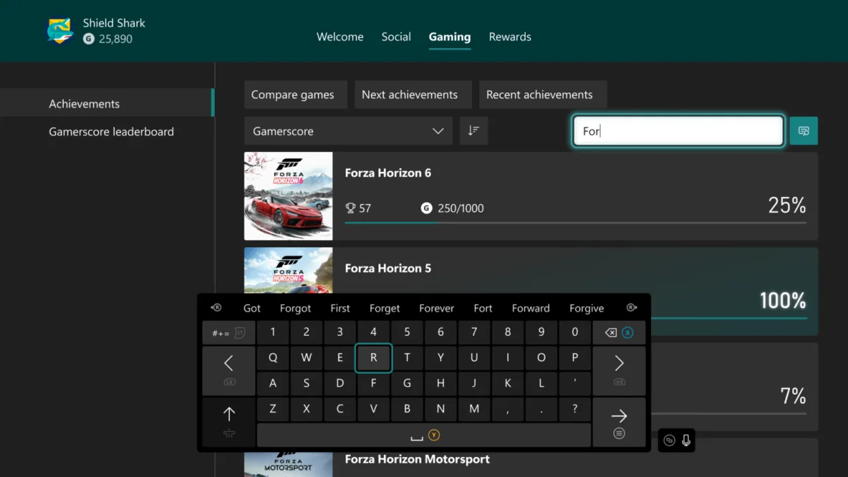Pick the 'Forza' word suggestion 'Forward'
Image resolution: width=848 pixels, height=477 pixels.
[x=531, y=308]
